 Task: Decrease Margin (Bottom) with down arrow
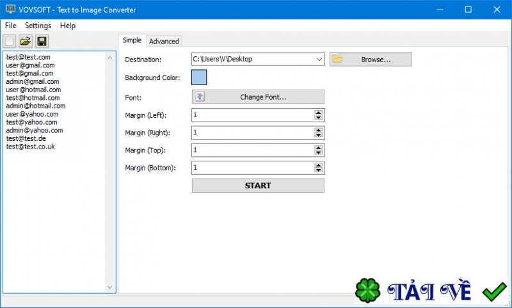pos(318,170)
